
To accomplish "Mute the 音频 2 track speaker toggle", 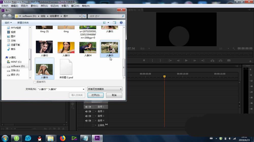I will [86, 111].
